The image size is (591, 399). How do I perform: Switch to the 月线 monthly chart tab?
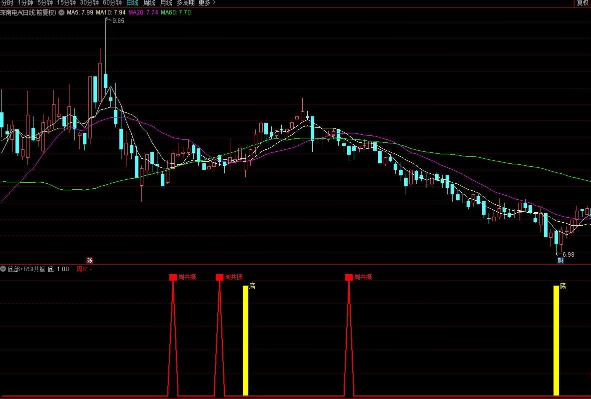166,3
